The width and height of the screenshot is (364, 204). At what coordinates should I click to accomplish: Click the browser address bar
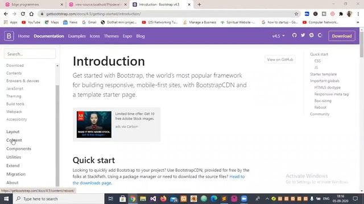(x=169, y=14)
